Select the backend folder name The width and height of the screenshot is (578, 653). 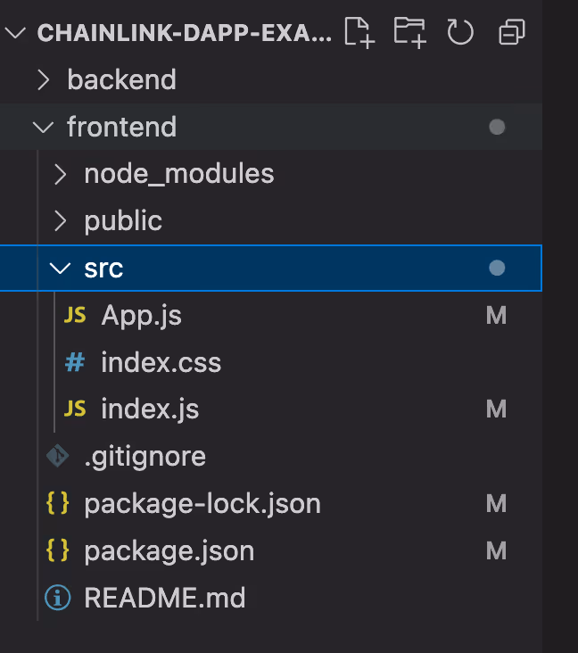click(122, 79)
